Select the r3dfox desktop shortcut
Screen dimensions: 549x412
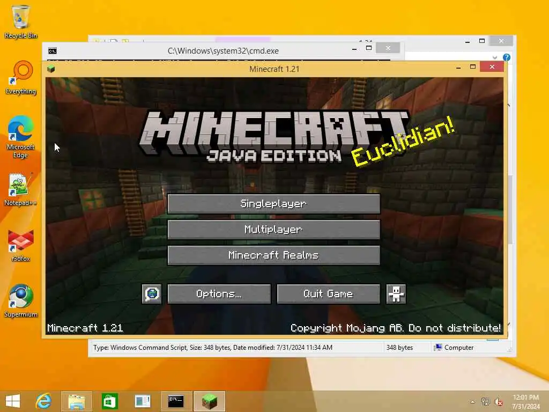point(21,245)
